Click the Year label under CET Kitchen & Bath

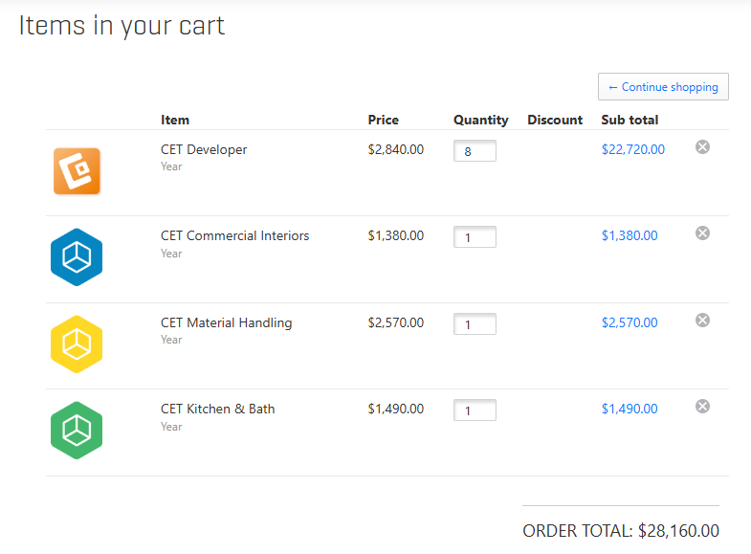(171, 427)
